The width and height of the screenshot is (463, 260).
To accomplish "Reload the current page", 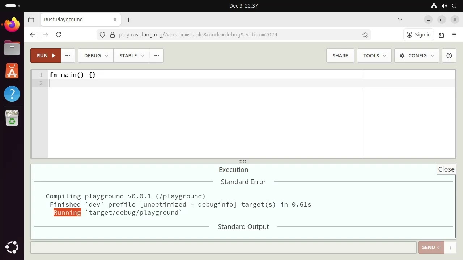I will pos(59,35).
